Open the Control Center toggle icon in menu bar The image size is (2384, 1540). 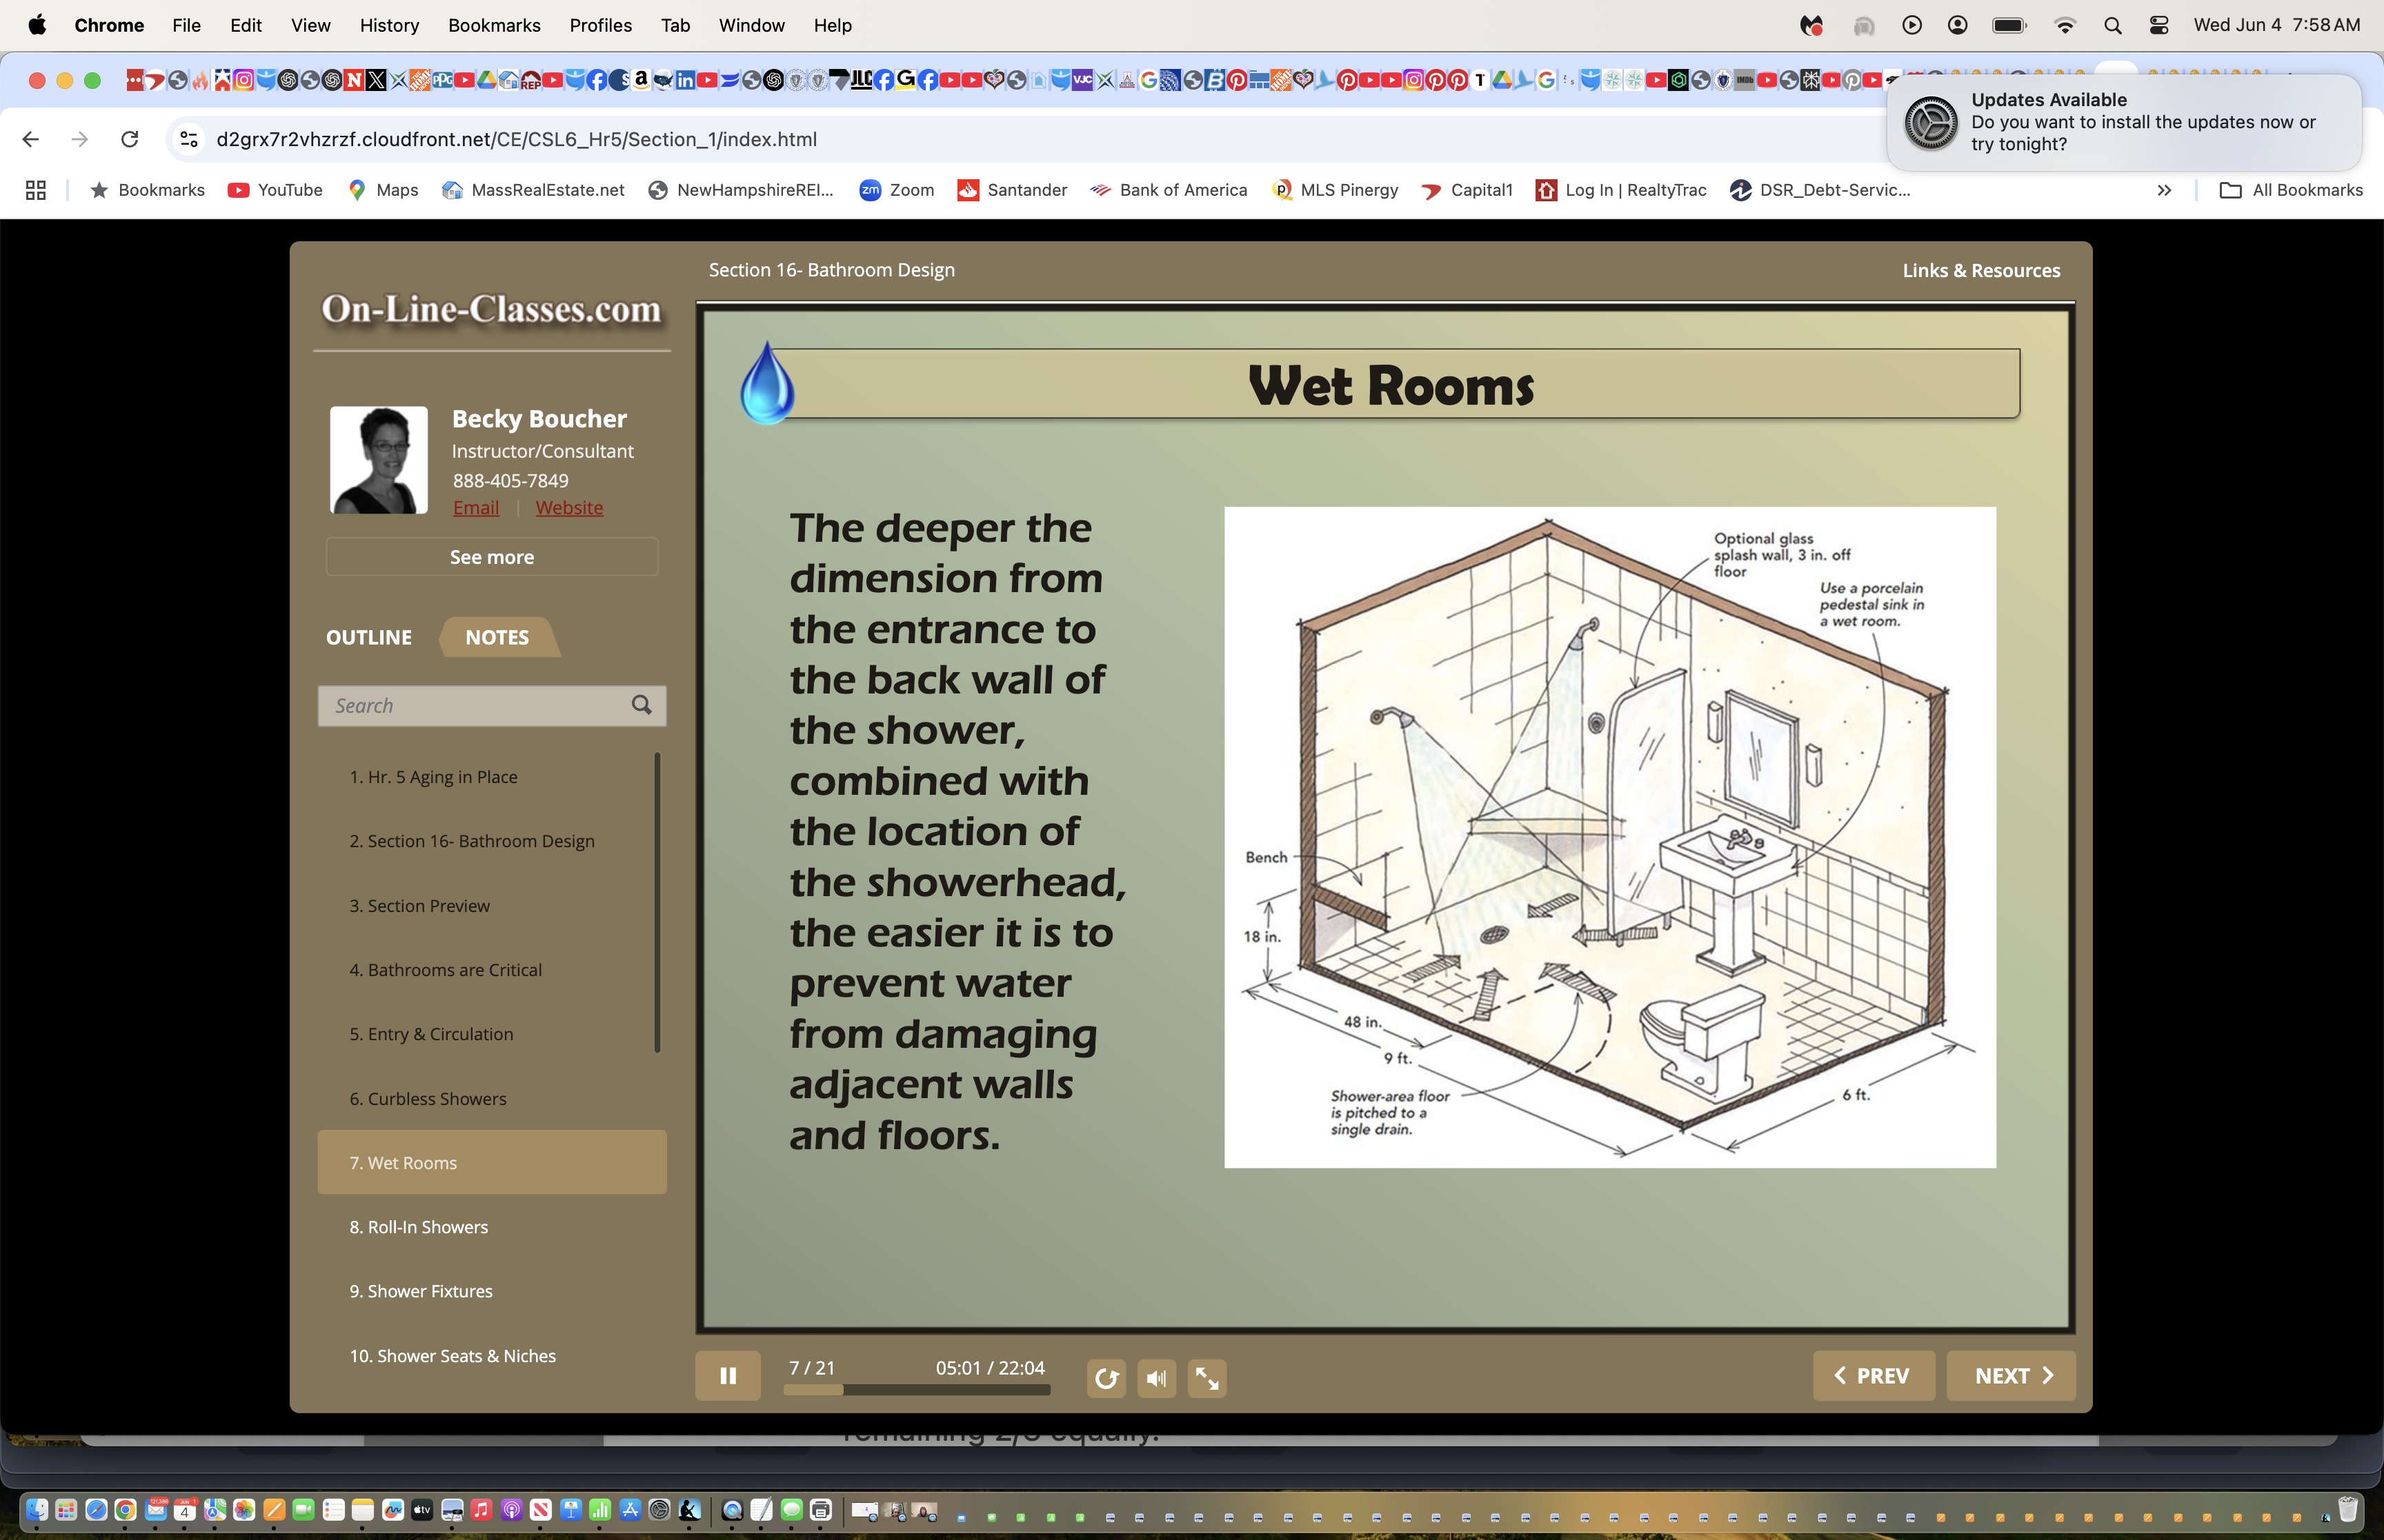pyautogui.click(x=2159, y=25)
